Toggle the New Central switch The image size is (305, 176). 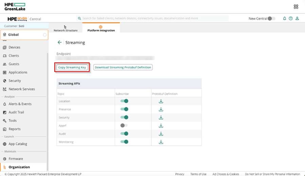coord(271,18)
